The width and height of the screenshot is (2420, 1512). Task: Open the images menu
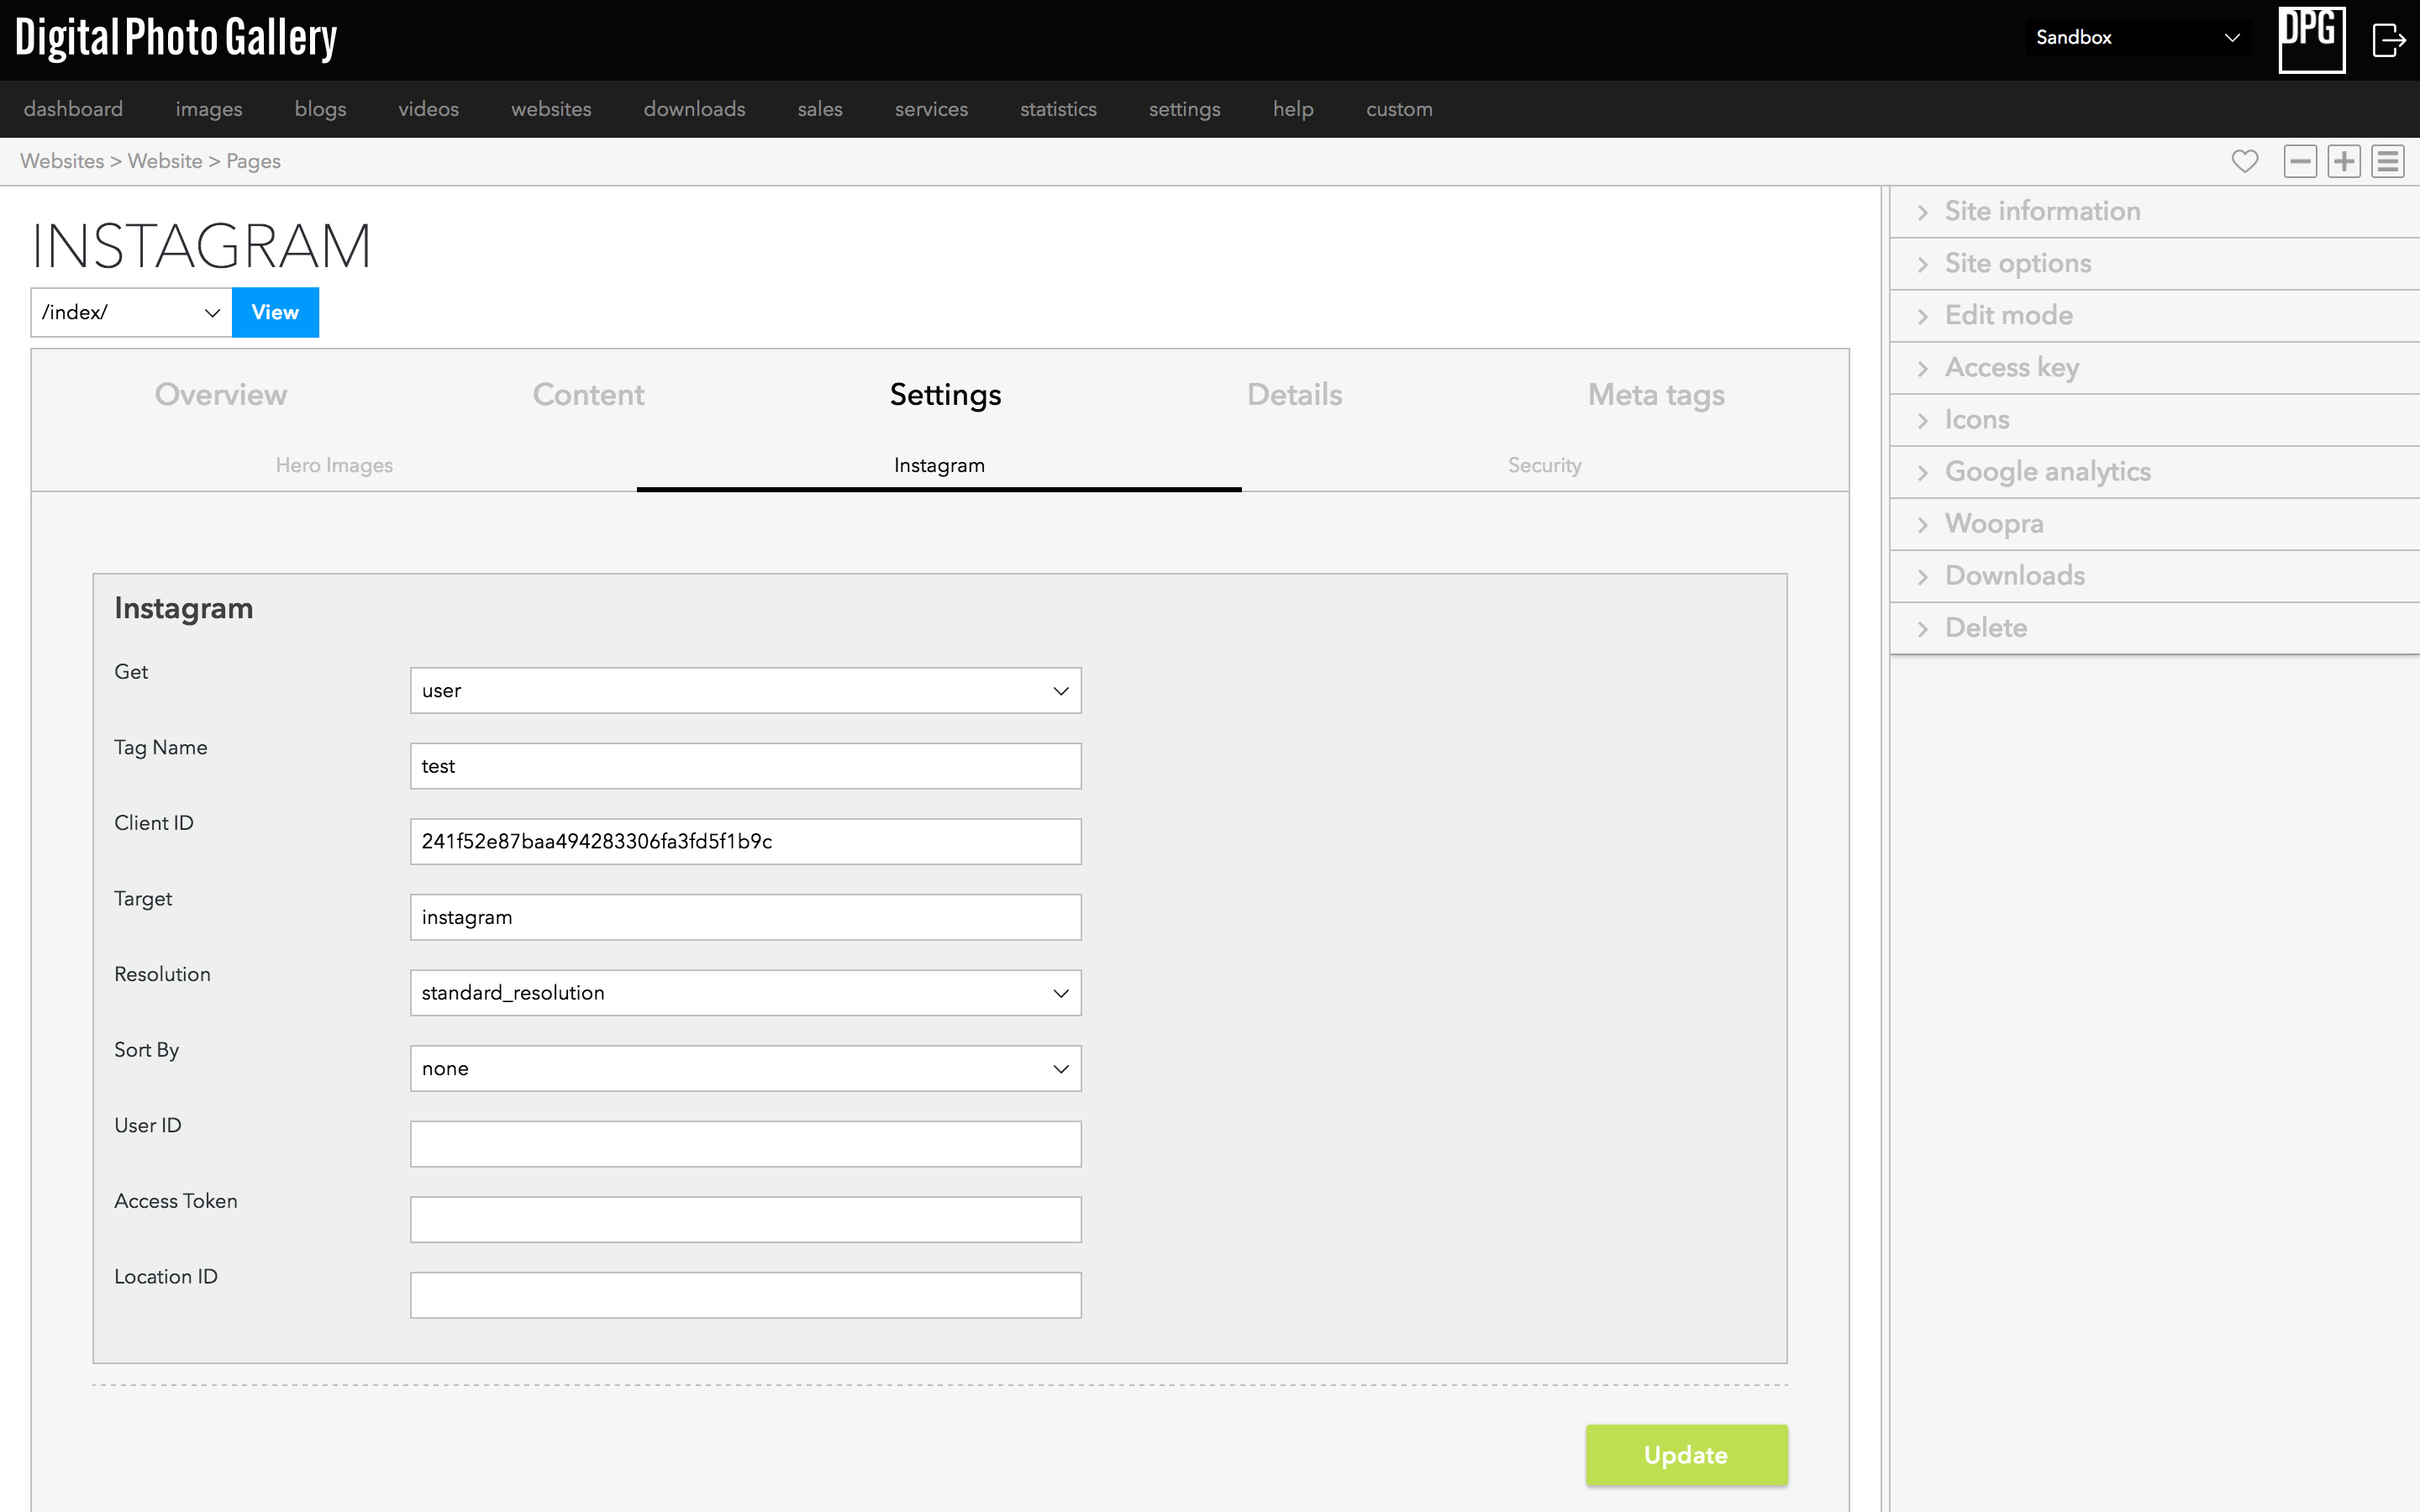(209, 109)
